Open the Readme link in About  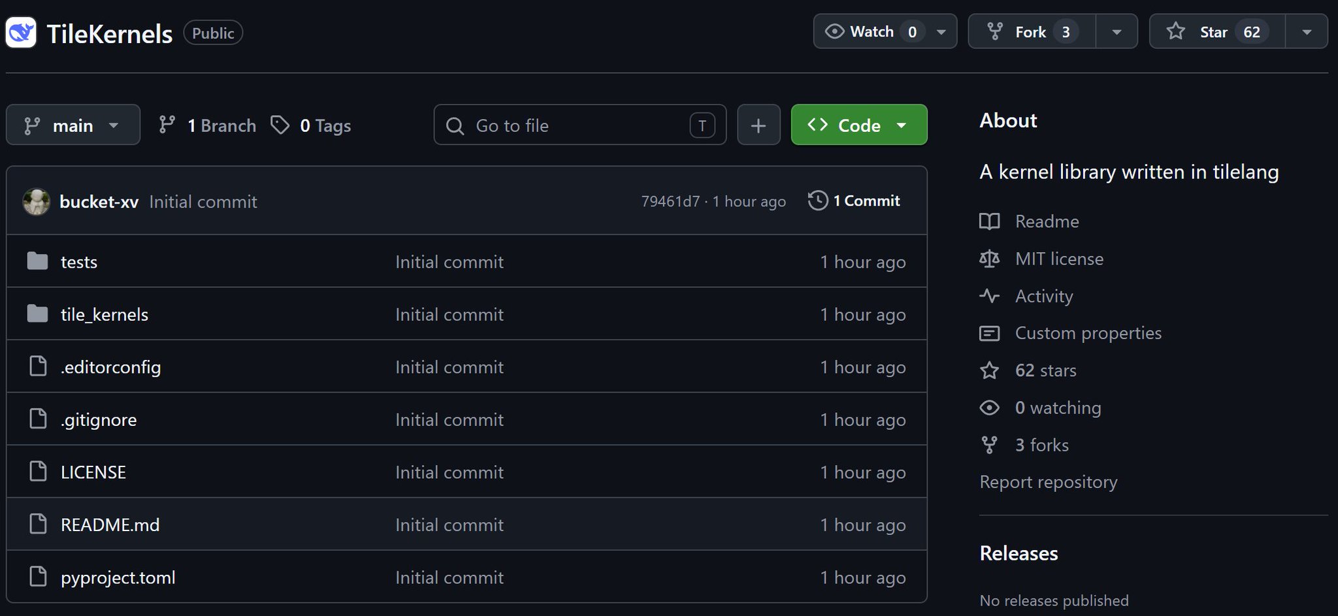click(x=1047, y=221)
